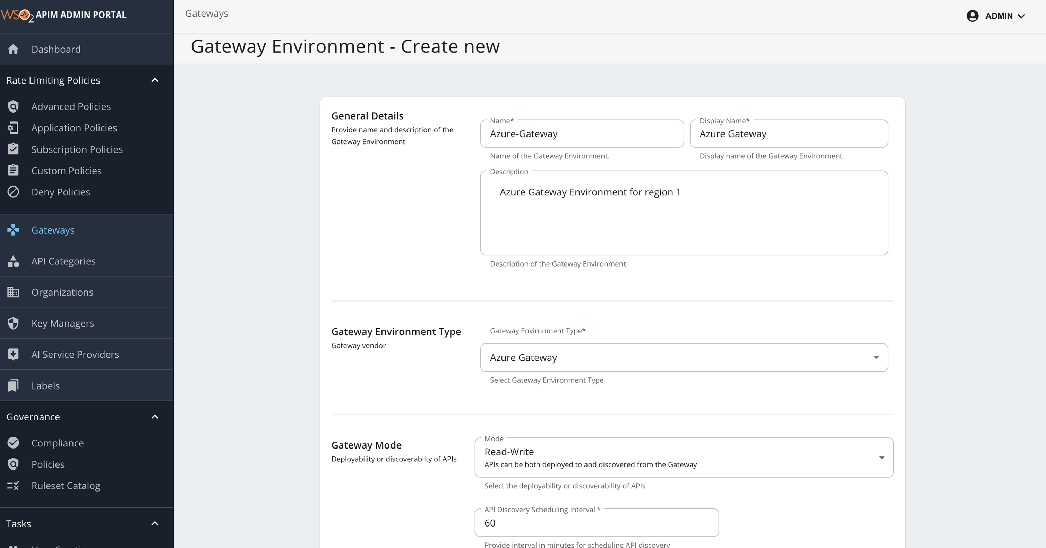The image size is (1046, 548).
Task: Click the Subscription Policies checkmark icon
Action: coord(14,149)
